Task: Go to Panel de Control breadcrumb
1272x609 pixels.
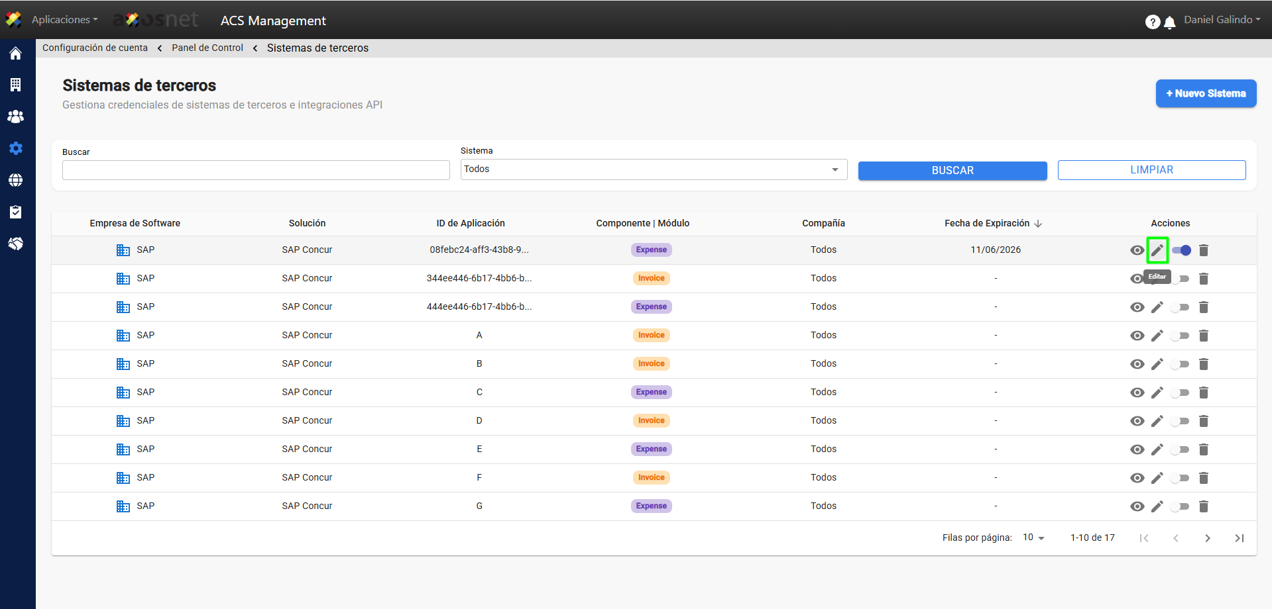Action: tap(207, 48)
